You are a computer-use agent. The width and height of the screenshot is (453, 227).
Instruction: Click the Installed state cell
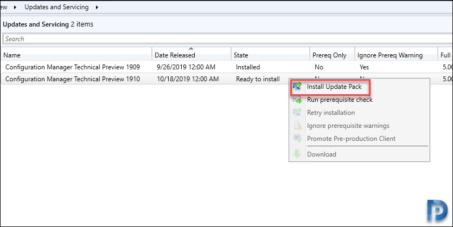point(248,67)
